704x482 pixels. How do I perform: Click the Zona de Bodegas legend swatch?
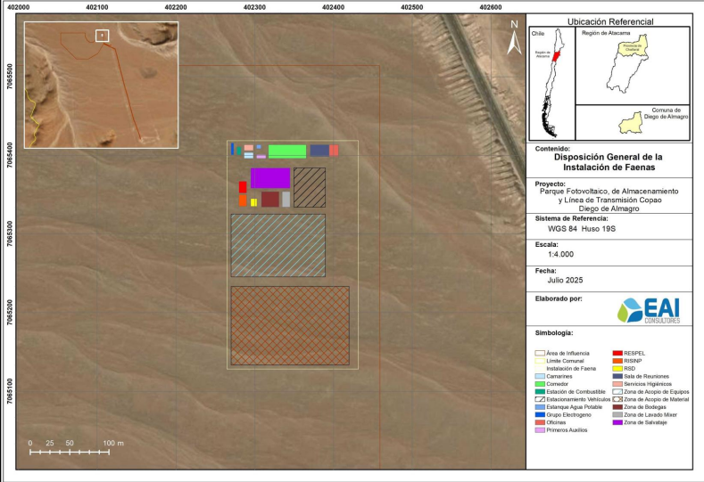coord(617,407)
